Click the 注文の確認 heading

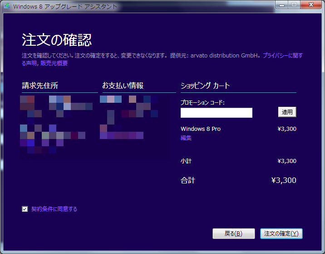click(57, 40)
